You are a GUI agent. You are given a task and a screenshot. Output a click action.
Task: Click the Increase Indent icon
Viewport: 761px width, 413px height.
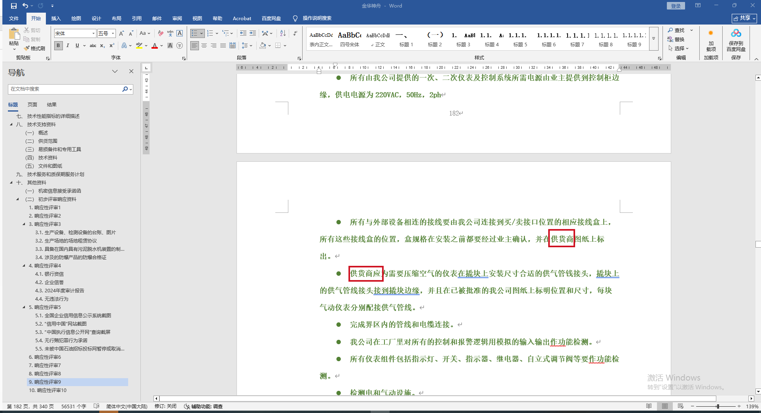(x=253, y=34)
